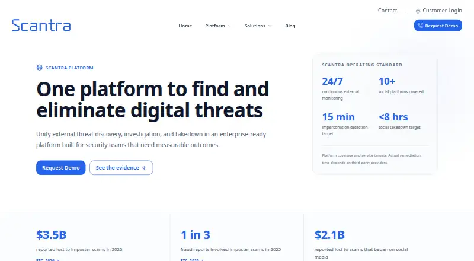Open the Solutions nav item

click(x=255, y=26)
